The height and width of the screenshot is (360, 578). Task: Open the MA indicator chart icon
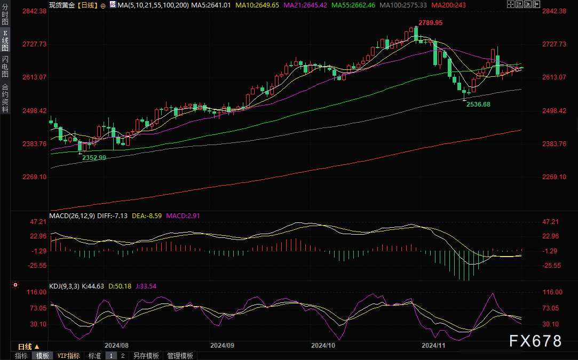click(112, 4)
